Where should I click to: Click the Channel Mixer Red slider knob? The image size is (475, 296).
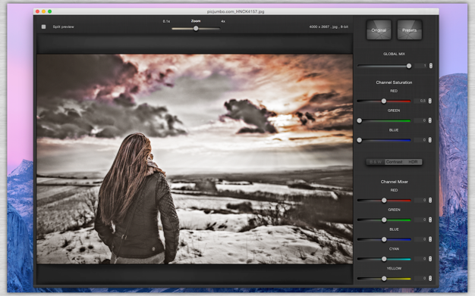click(x=384, y=200)
